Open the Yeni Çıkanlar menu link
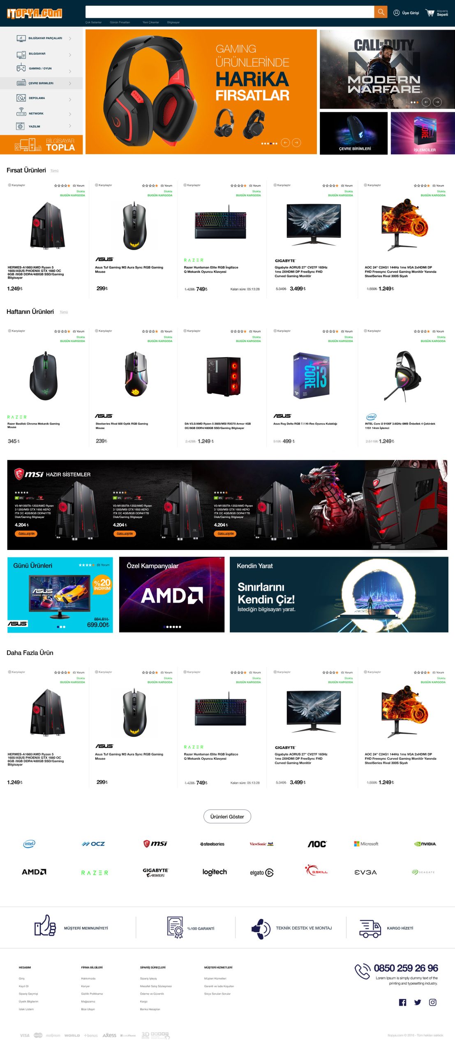Image resolution: width=455 pixels, height=1053 pixels. point(150,23)
